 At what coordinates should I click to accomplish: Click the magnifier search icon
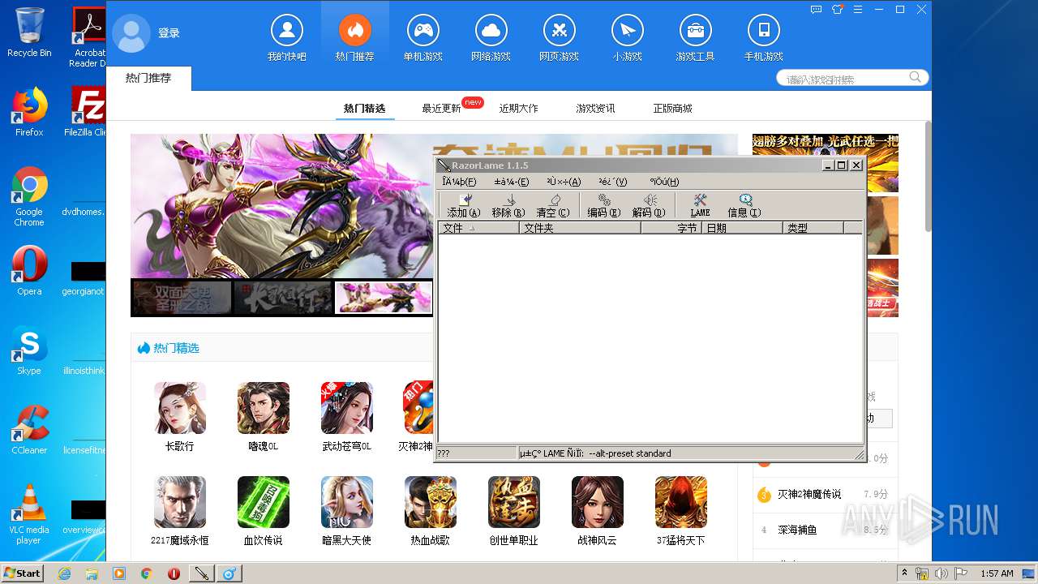pyautogui.click(x=915, y=77)
